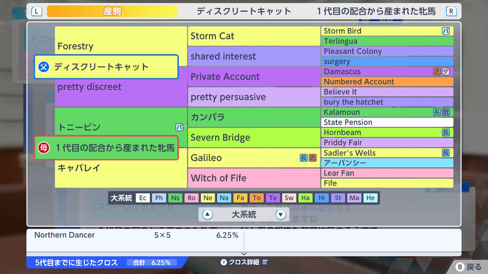Image resolution: width=488 pixels, height=274 pixels.
Task: Select the surgery row
Action: [x=387, y=61]
